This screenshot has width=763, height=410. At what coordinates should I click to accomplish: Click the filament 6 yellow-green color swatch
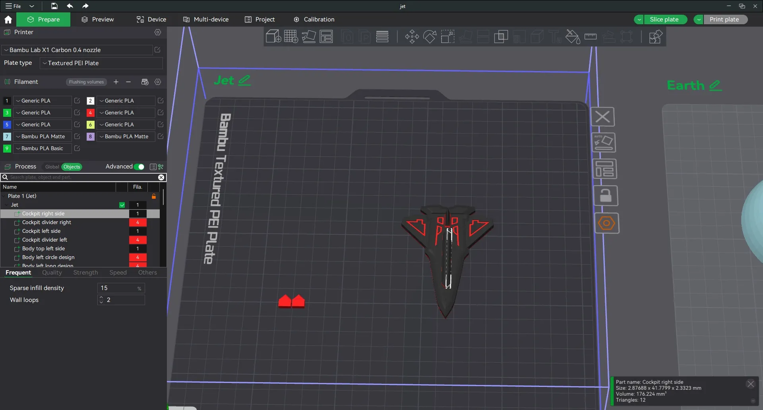pos(91,125)
